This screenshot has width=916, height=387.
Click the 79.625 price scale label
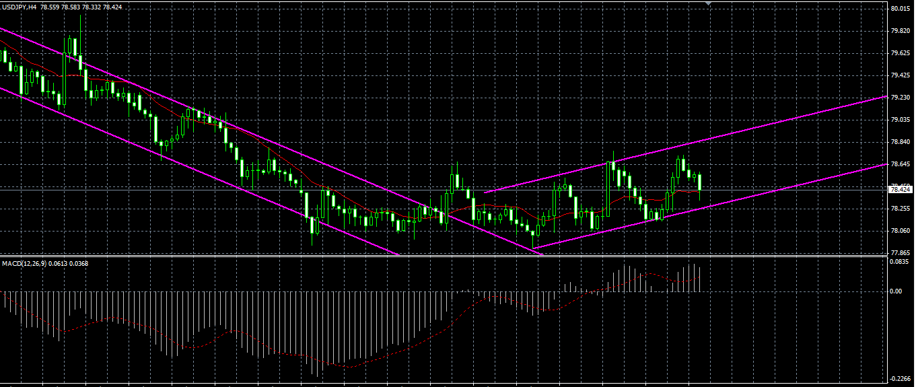[x=900, y=53]
